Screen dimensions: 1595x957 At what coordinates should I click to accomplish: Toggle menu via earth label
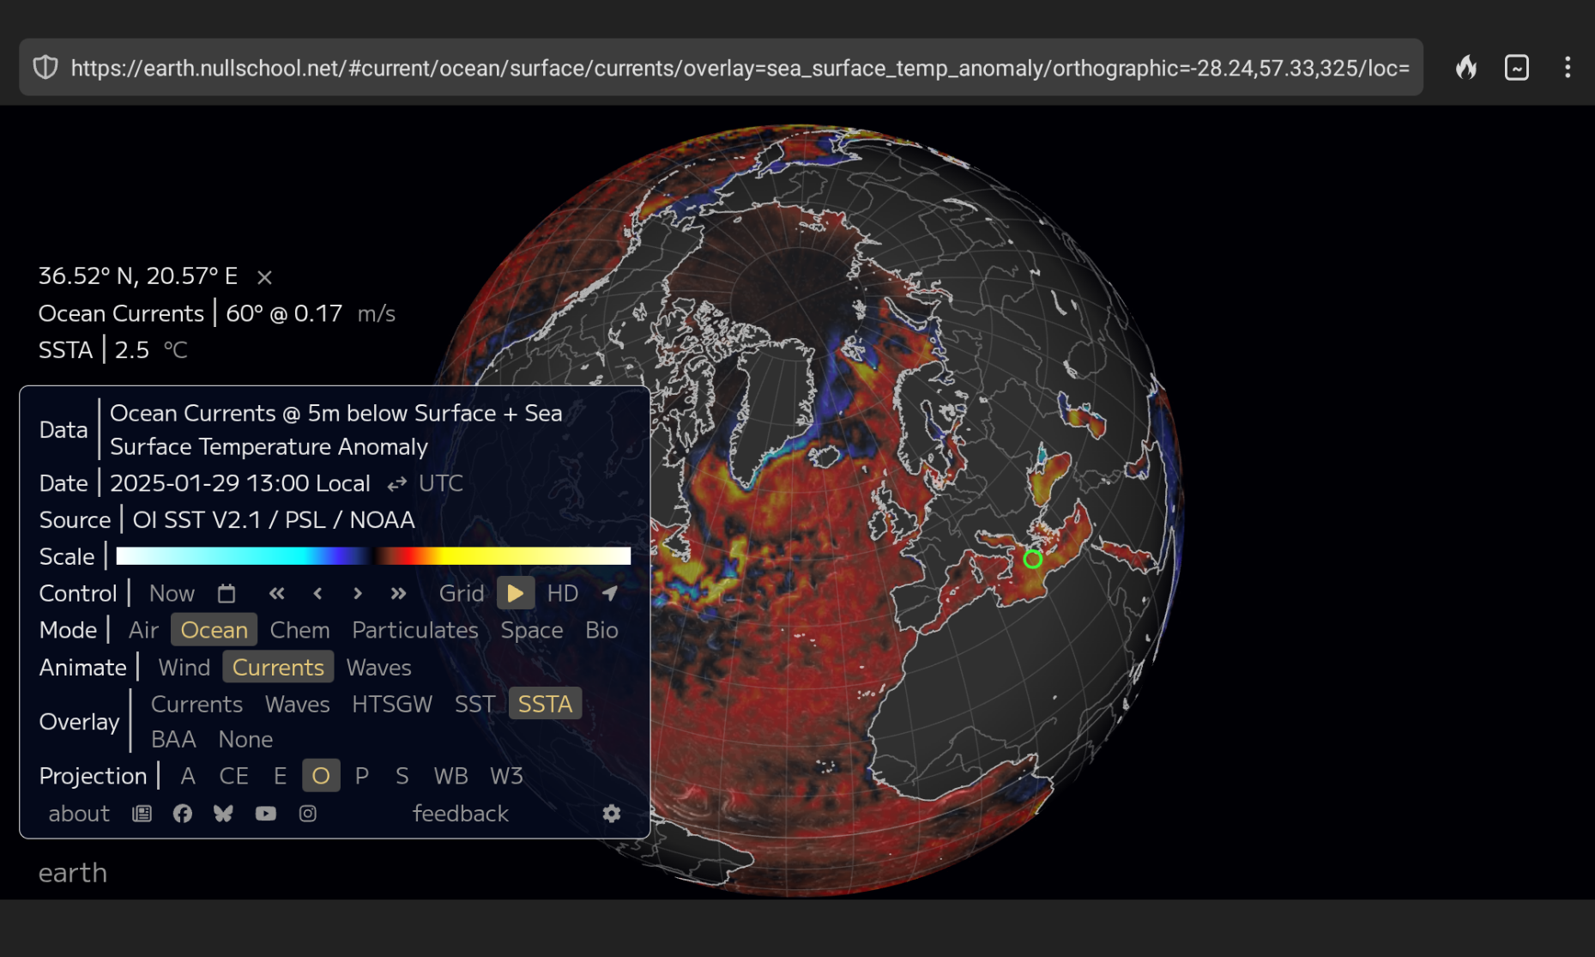click(73, 873)
